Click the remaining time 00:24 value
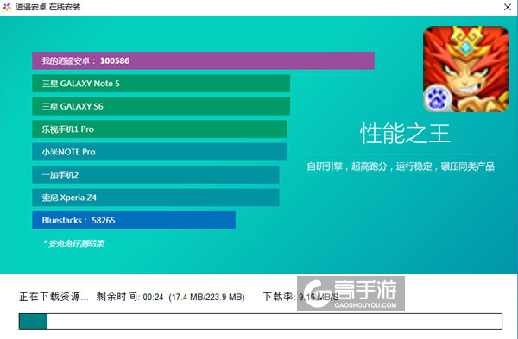 coord(154,297)
